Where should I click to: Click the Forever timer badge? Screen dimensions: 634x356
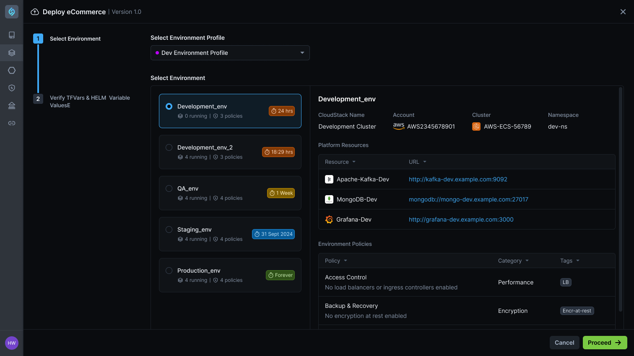click(x=281, y=275)
